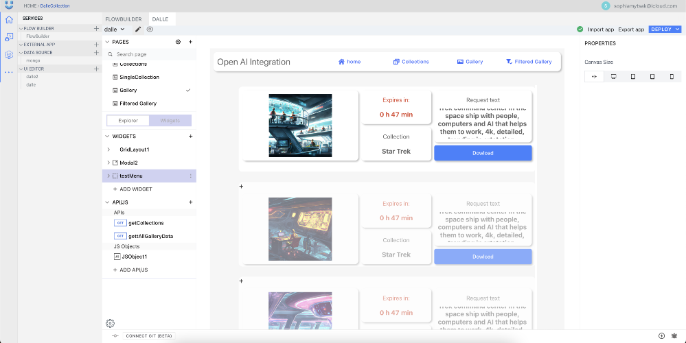Image resolution: width=686 pixels, height=343 pixels.
Task: Add a new External App service
Action: coord(96,45)
